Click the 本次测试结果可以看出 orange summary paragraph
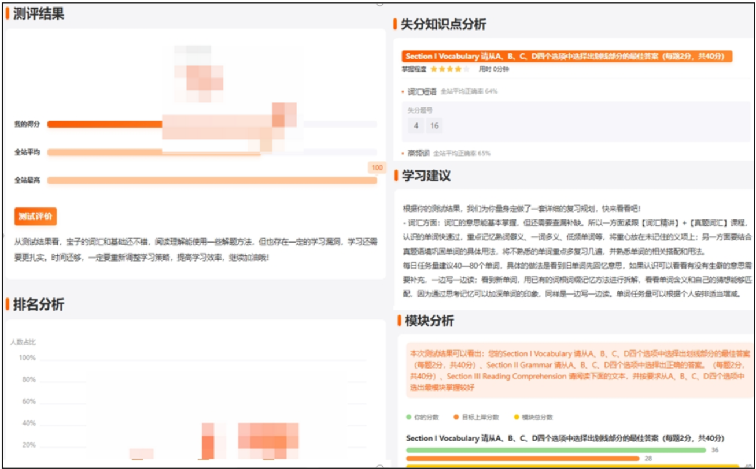Viewport: 756px width, 469px height. click(580, 370)
